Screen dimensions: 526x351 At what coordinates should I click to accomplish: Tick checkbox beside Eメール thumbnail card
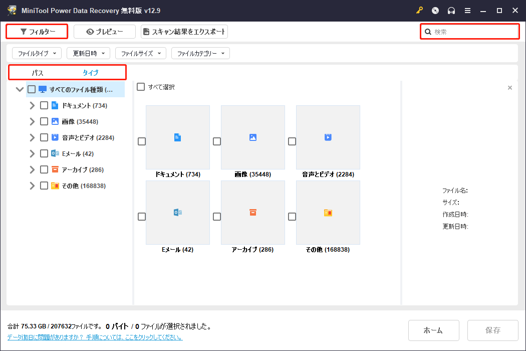142,217
